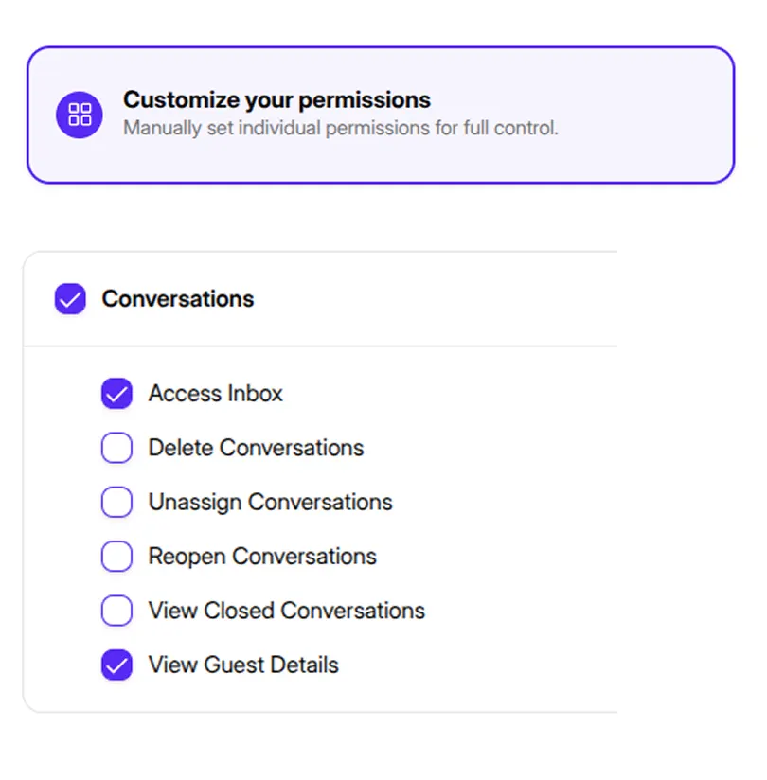Viewport: 767px width, 780px height.
Task: Select the Access Inbox label text
Action: (x=215, y=393)
